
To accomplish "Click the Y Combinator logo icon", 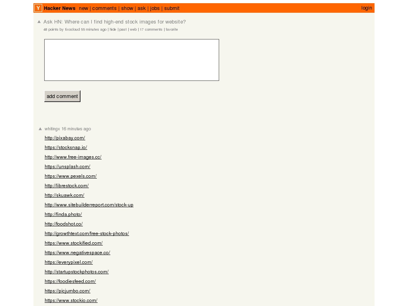I will tap(38, 8).
